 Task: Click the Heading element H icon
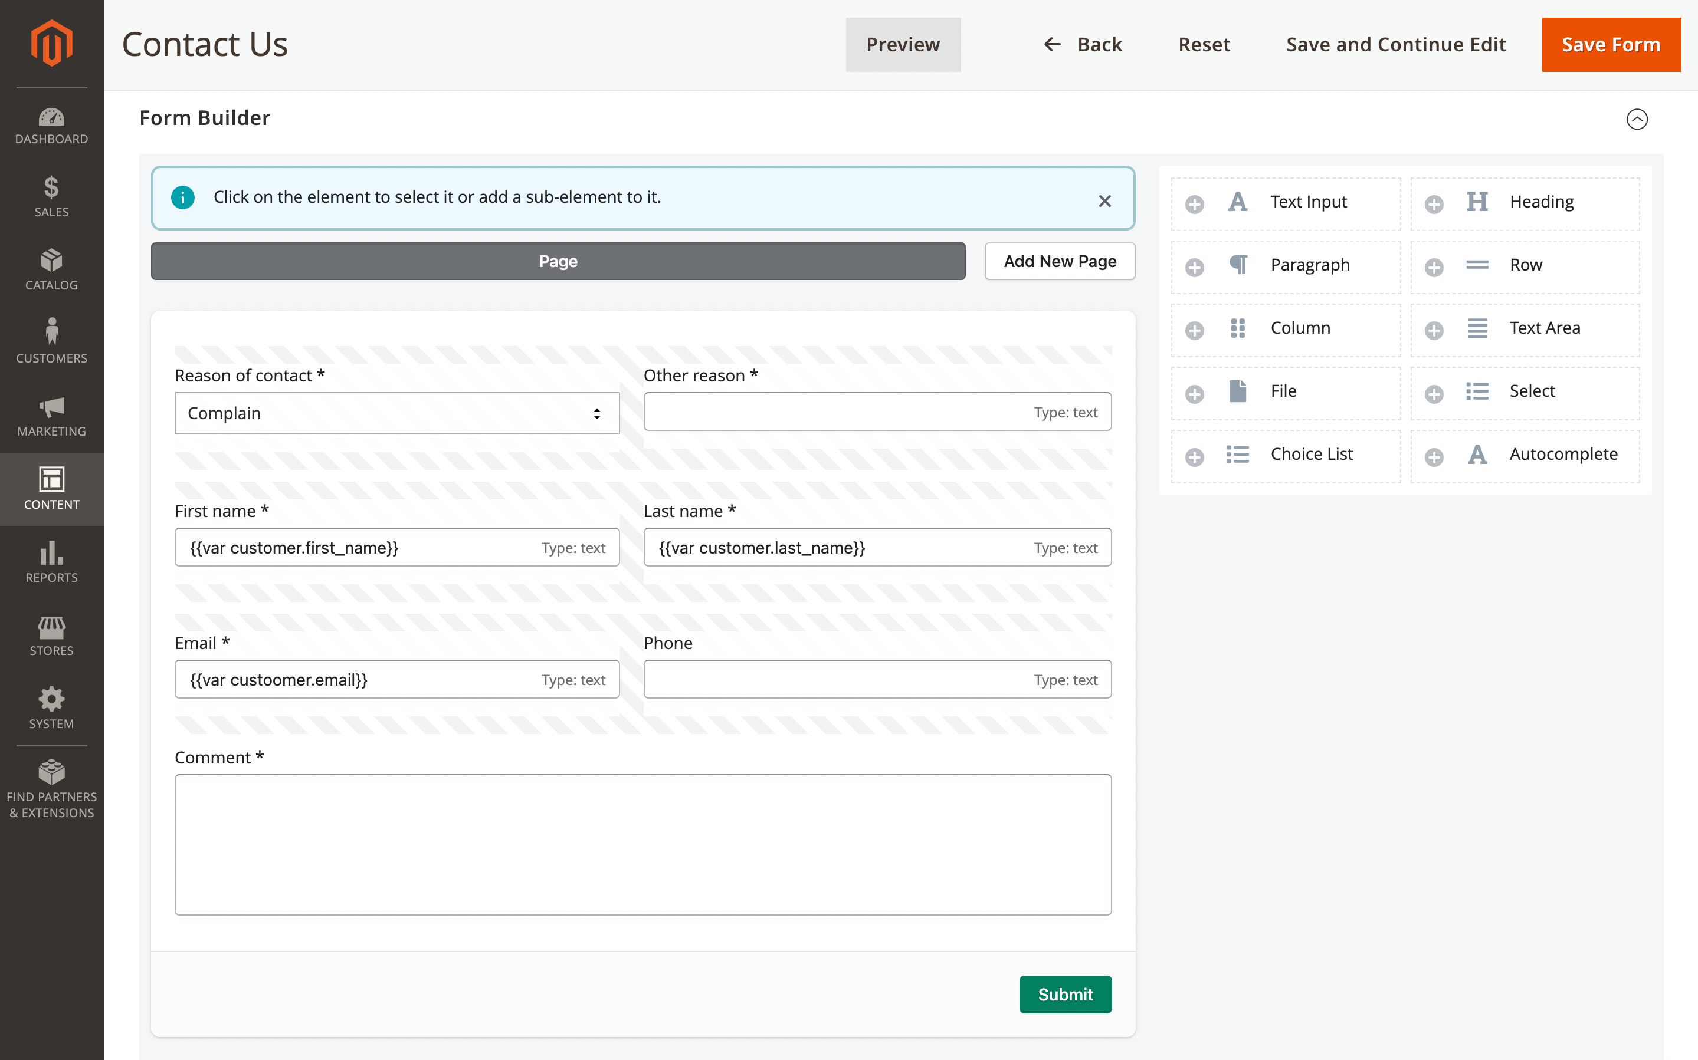tap(1477, 202)
